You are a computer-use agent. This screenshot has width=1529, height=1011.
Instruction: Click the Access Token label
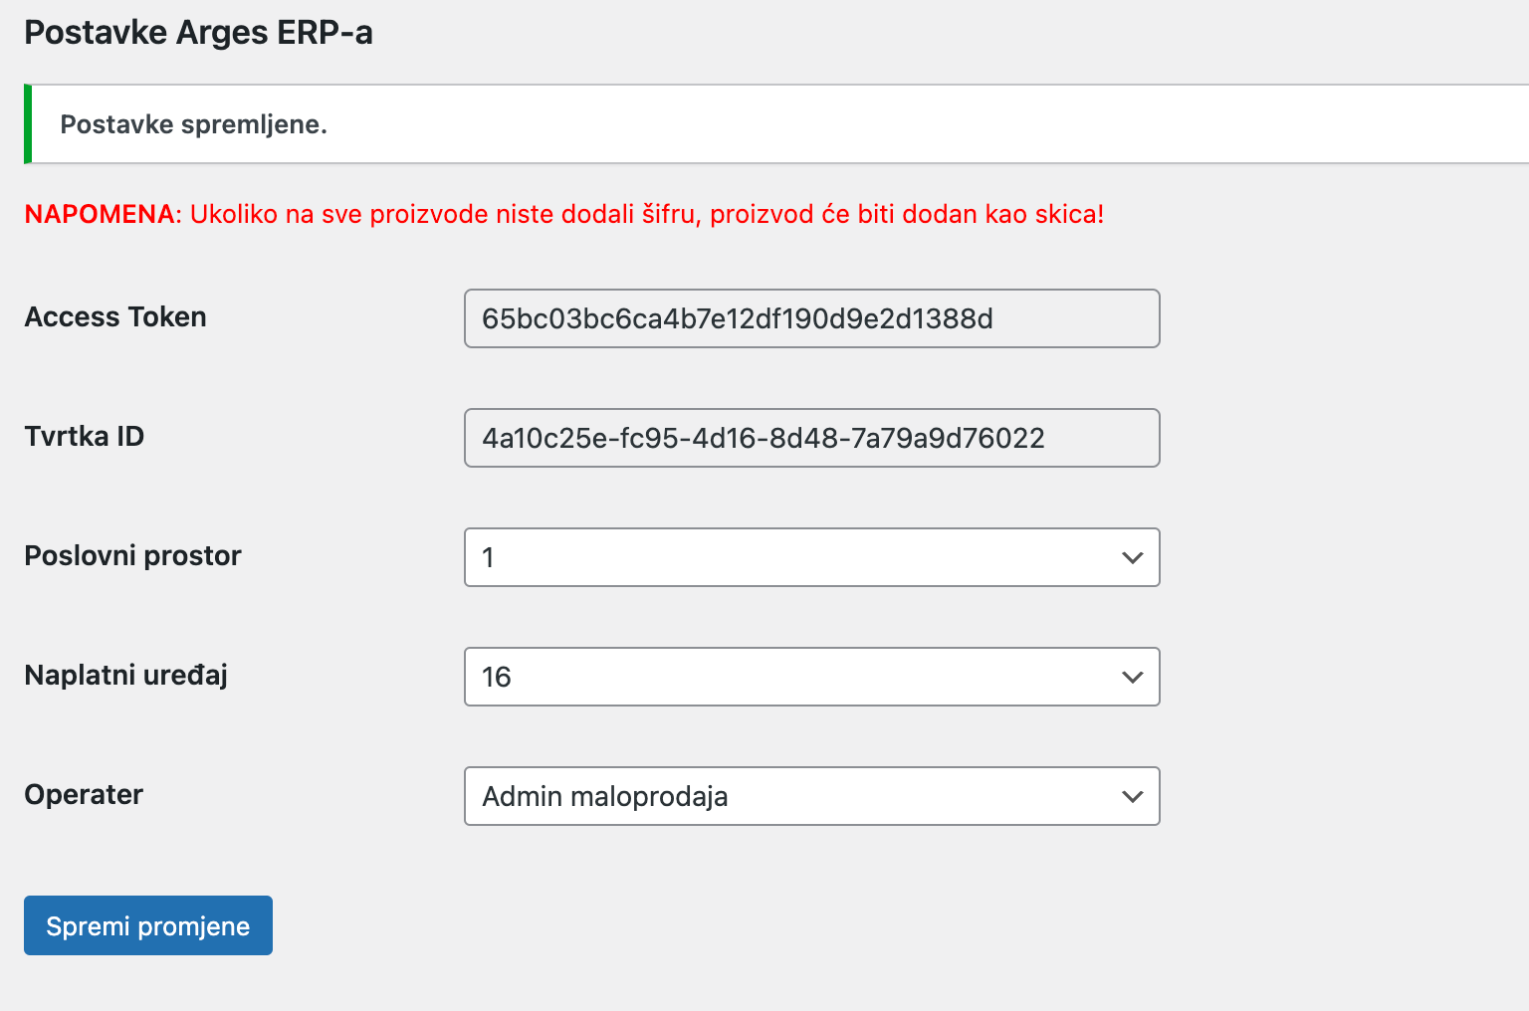click(x=115, y=316)
